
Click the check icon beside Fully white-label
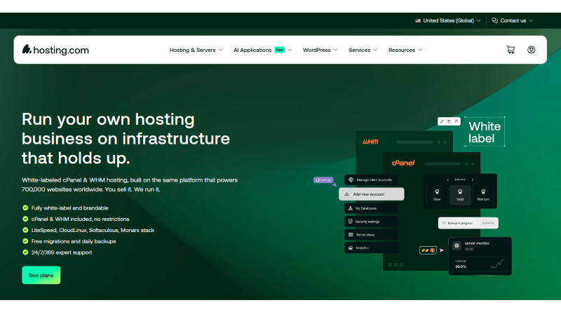[25, 208]
